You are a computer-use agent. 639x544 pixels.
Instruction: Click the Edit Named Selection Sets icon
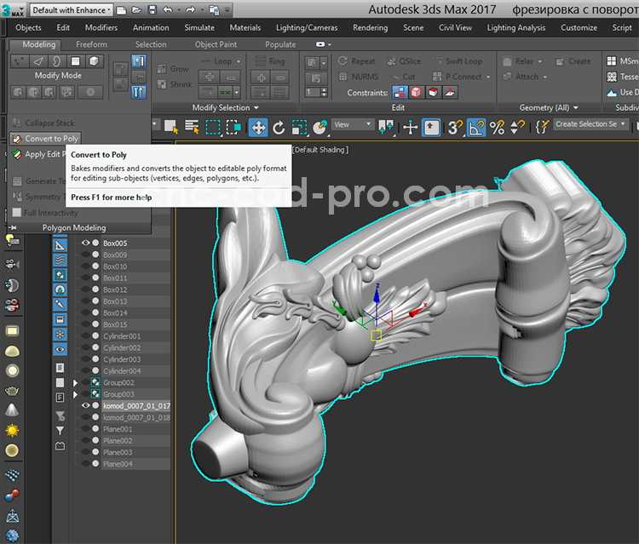coord(542,127)
